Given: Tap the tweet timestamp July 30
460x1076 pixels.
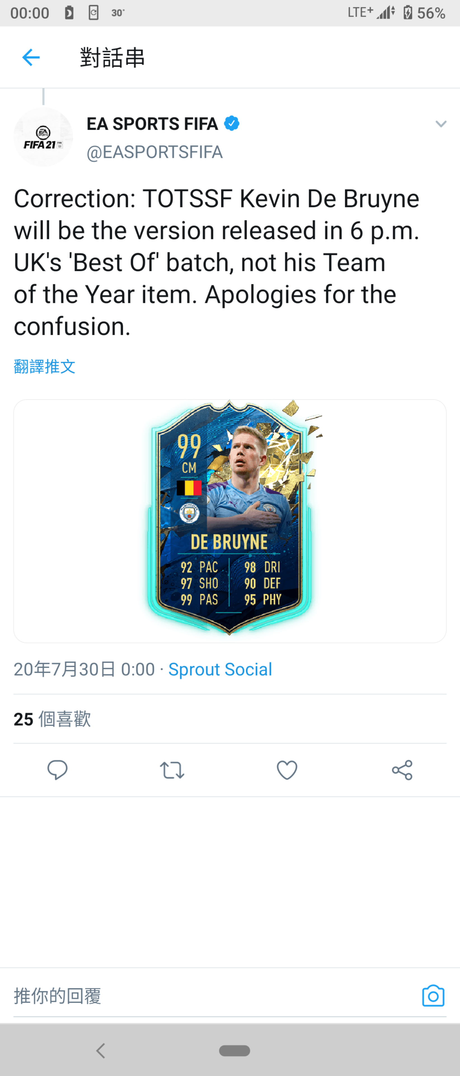Looking at the screenshot, I should pos(84,669).
